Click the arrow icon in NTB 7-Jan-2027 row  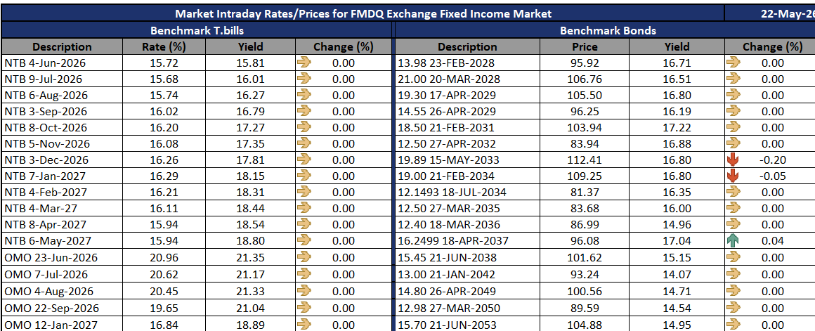304,176
